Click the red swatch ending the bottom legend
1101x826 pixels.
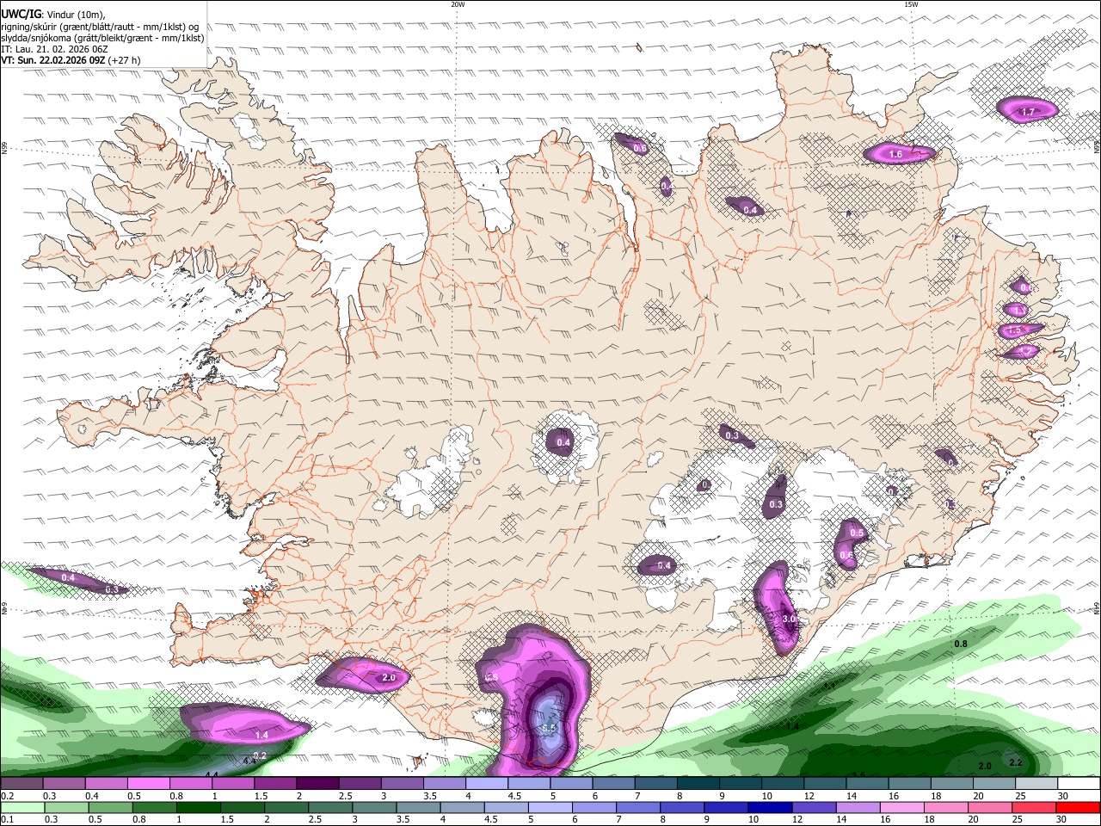[1079, 807]
